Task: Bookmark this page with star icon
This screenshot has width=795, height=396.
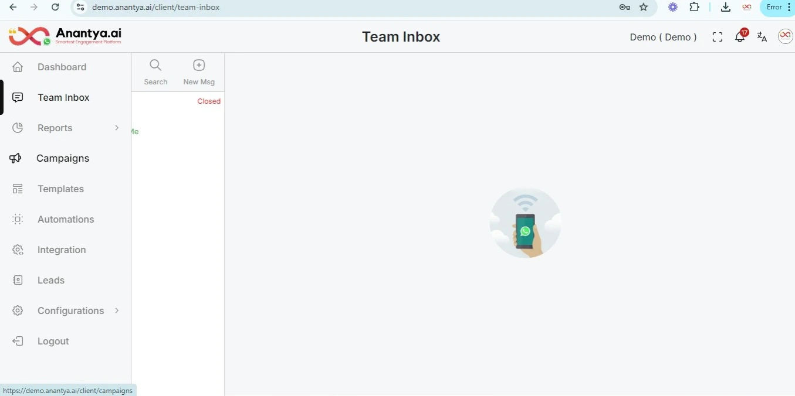Action: (644, 7)
